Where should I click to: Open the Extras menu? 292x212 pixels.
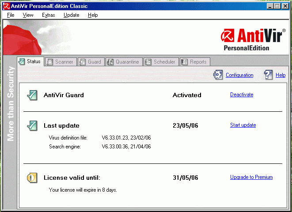pos(49,15)
